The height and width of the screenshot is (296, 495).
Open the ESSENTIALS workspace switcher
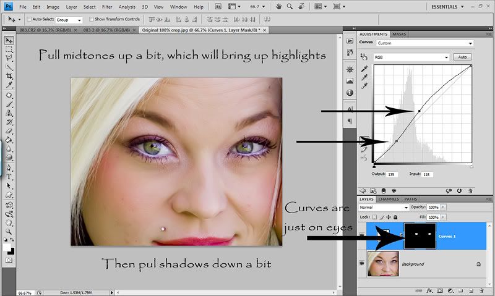(x=447, y=7)
